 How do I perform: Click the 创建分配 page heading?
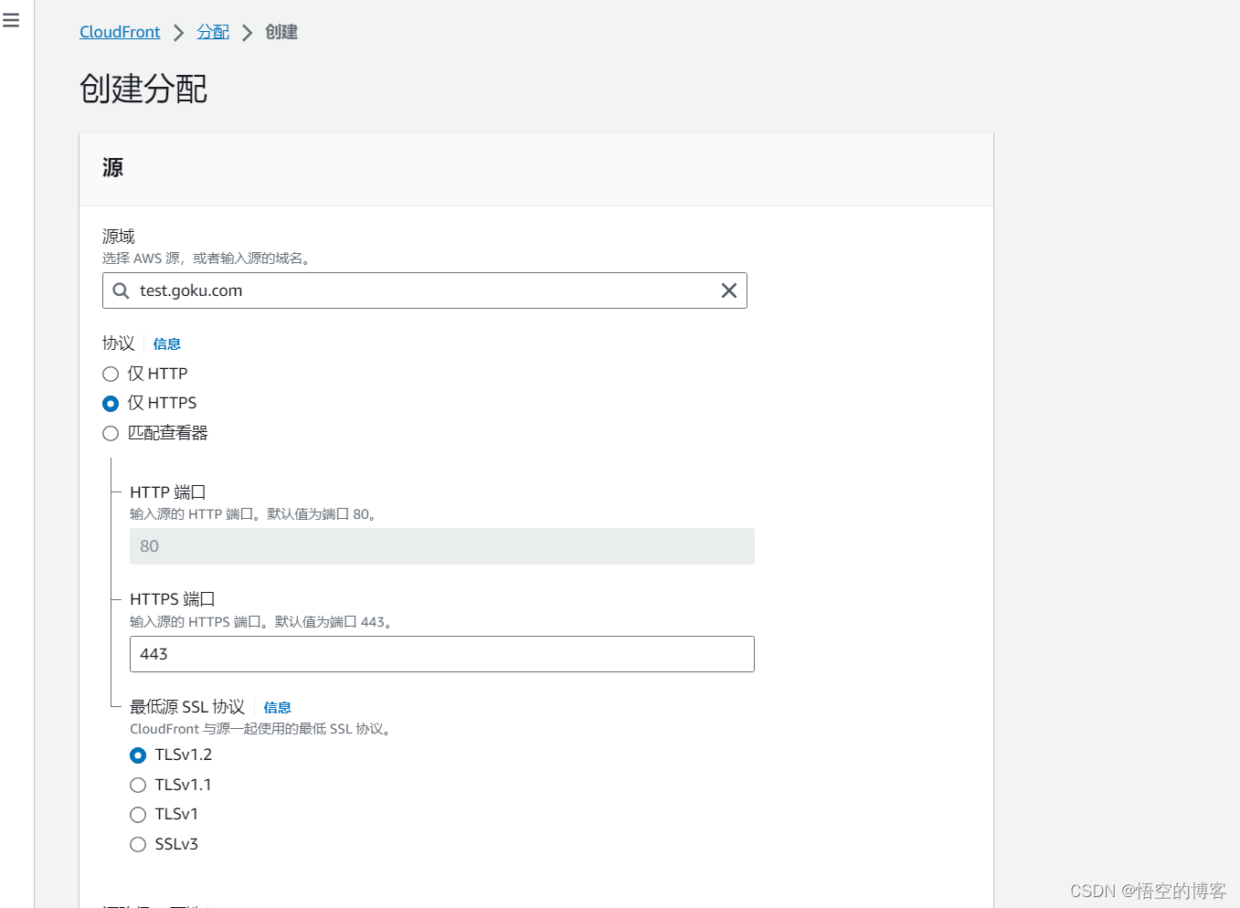click(143, 89)
